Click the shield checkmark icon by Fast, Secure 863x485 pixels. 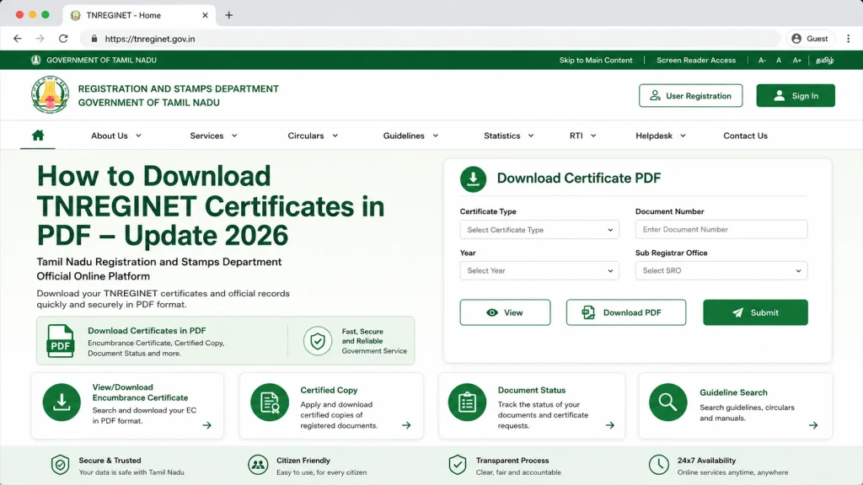[x=318, y=341]
